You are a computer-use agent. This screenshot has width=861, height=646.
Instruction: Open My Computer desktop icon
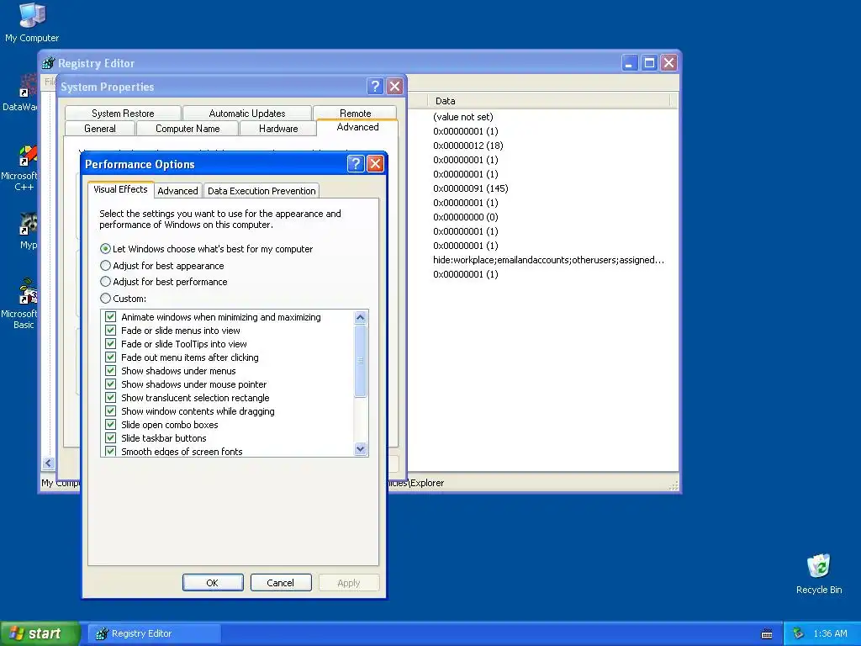[32, 22]
